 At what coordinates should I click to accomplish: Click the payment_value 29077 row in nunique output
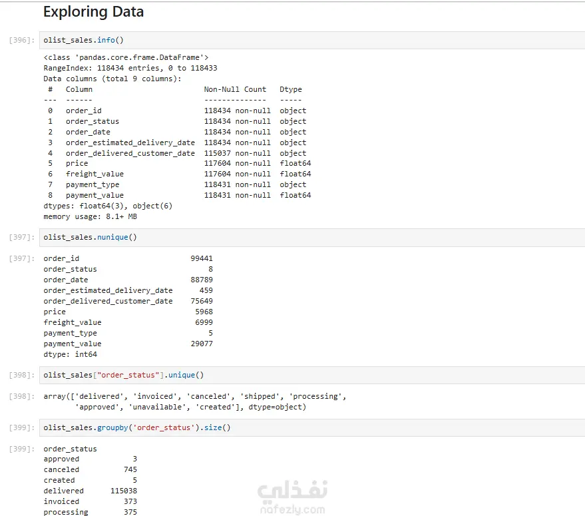click(128, 344)
